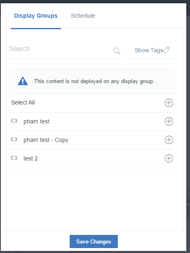Add test 2 with its plus icon

pyautogui.click(x=169, y=158)
